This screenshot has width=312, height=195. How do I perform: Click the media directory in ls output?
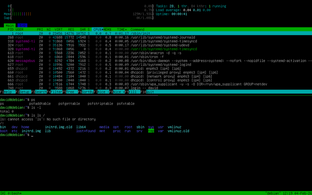click(104, 127)
